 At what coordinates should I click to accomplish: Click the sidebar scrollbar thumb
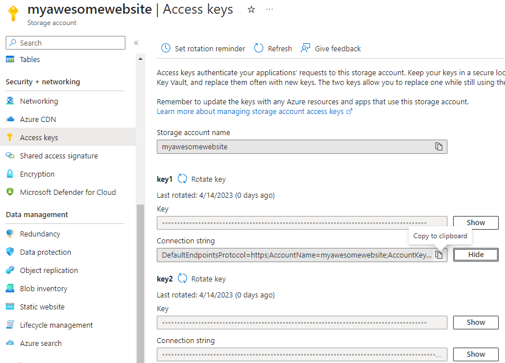[140, 283]
